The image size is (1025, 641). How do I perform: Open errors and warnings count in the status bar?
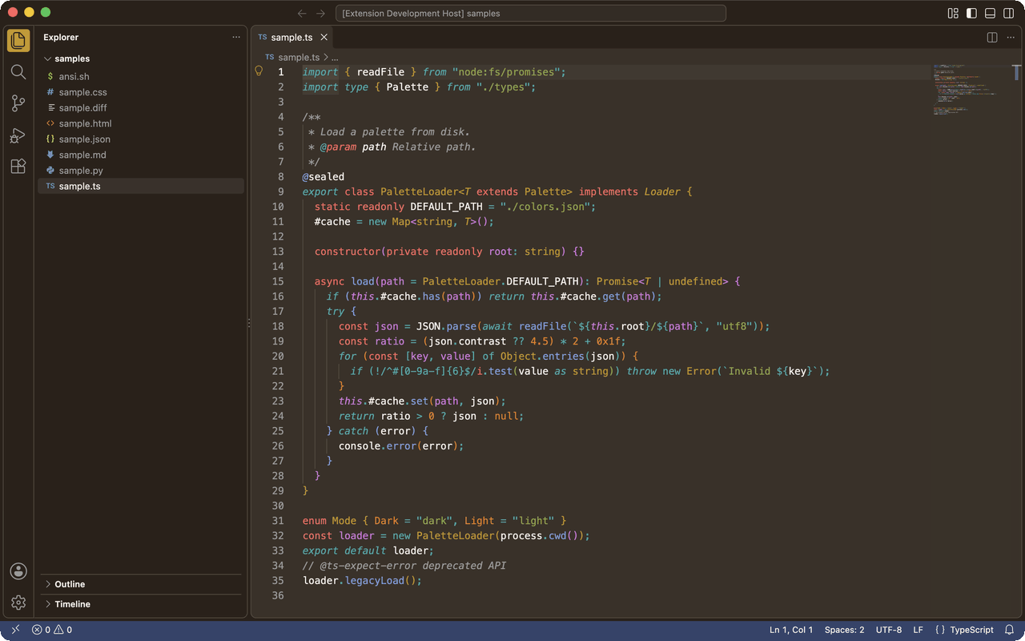pos(52,630)
